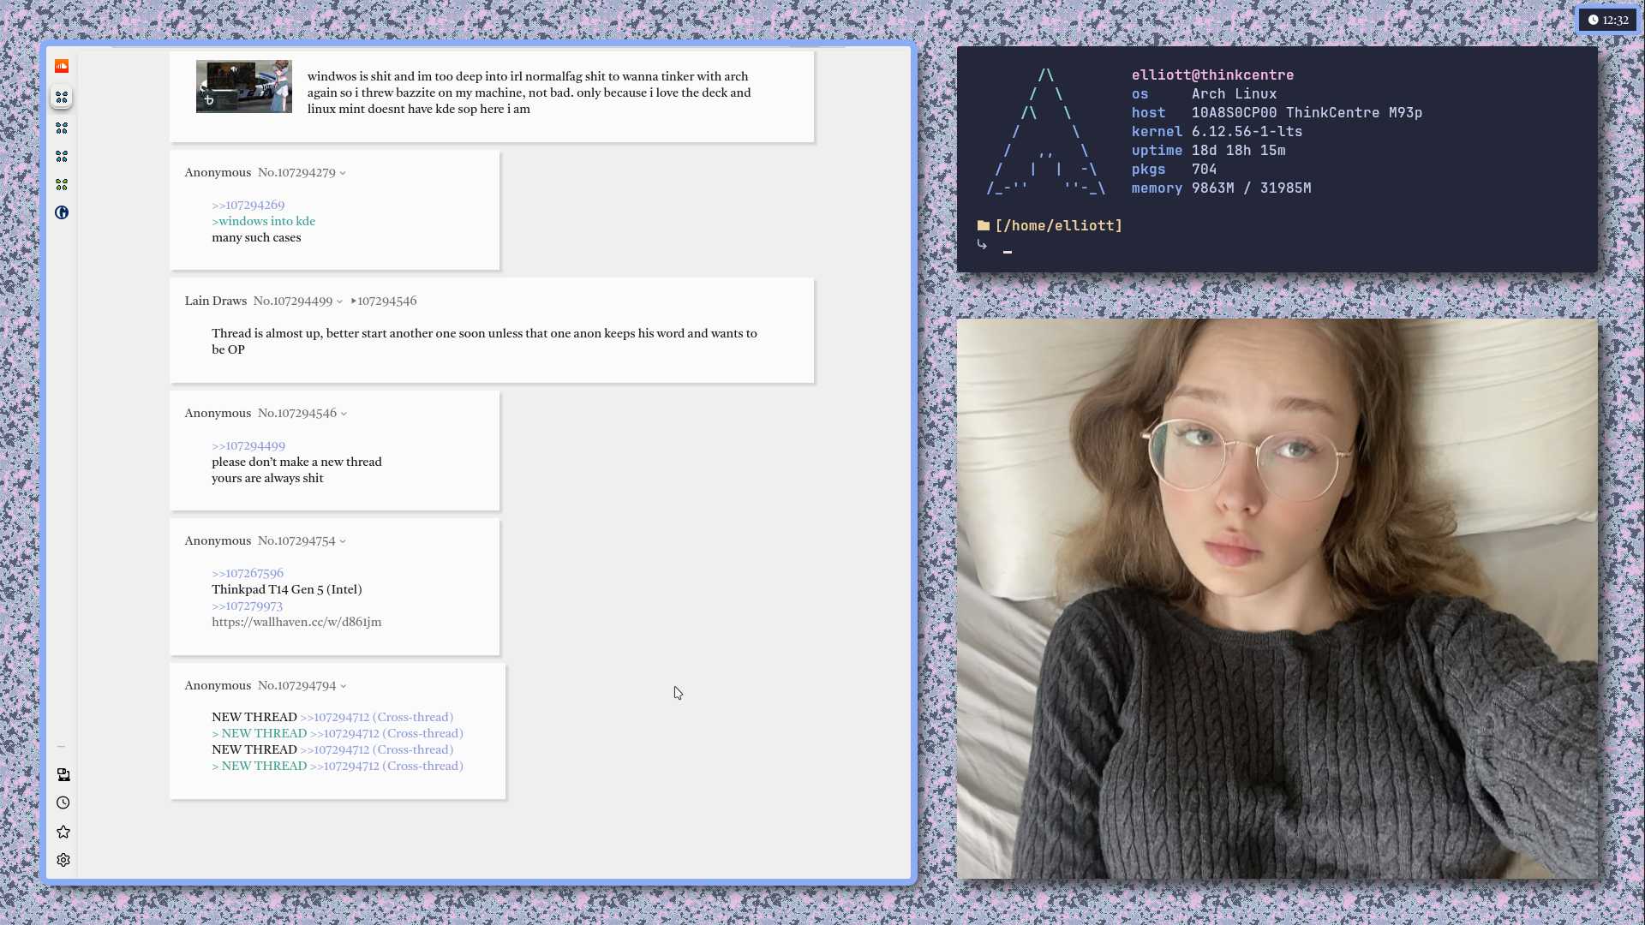Open settings gear icon in sidebar
The width and height of the screenshot is (1645, 925).
pos(63,860)
